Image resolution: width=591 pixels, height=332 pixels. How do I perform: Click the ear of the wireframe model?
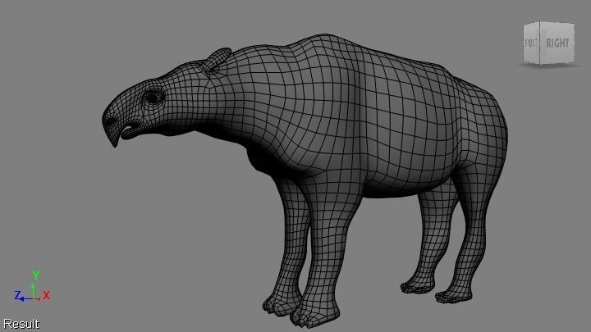[x=216, y=60]
